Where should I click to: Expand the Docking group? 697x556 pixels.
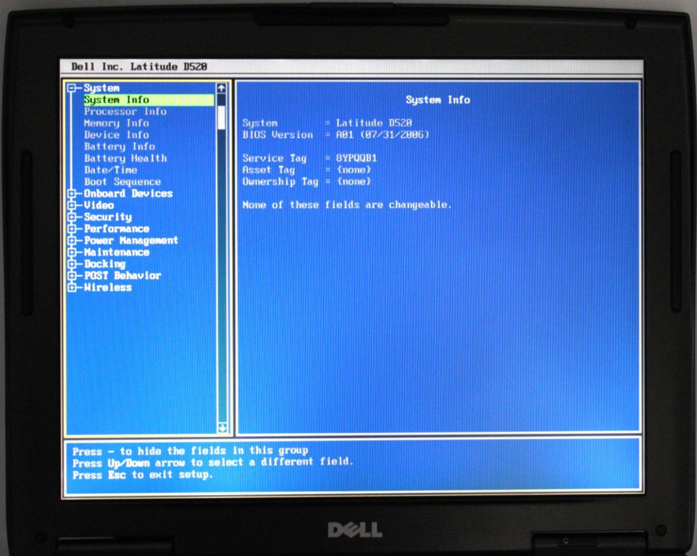[72, 264]
